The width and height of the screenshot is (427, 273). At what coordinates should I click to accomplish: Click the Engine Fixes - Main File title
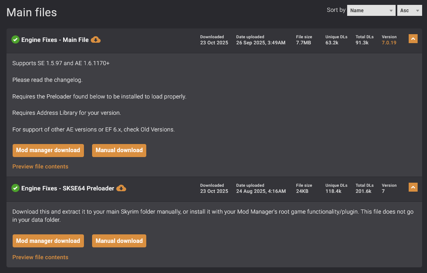[x=55, y=40]
